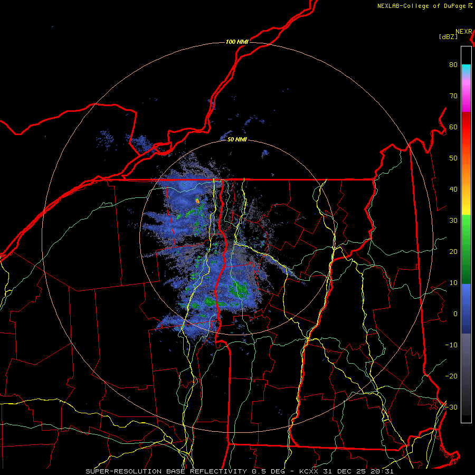Click the red segment of the reflectivity color bar
Viewport: 475px width, 475px height.
click(x=466, y=127)
